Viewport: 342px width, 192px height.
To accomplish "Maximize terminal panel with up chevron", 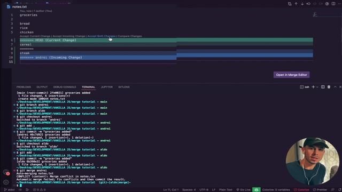I will click(x=335, y=87).
